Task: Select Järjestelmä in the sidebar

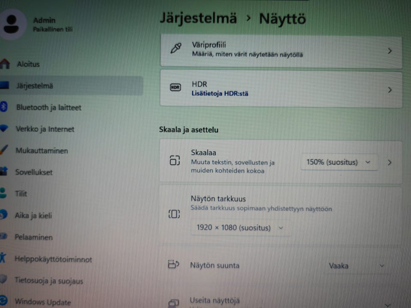Action: point(71,86)
